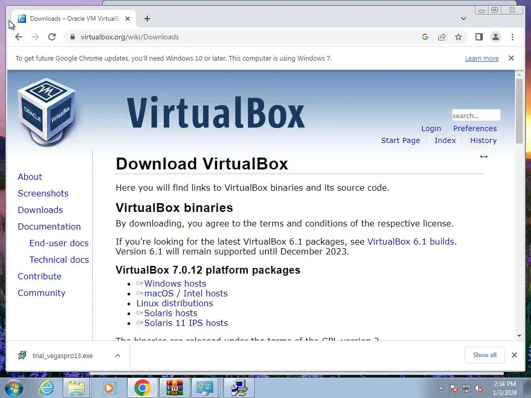Screen dimensions: 531x398
Task: Open the Chrome side panel
Action: click(x=479, y=37)
